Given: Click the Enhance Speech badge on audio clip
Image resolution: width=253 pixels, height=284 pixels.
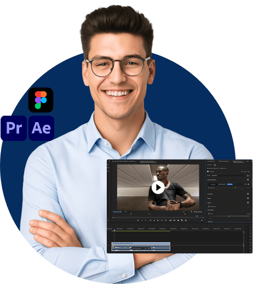Looking at the screenshot, I should (141, 248).
